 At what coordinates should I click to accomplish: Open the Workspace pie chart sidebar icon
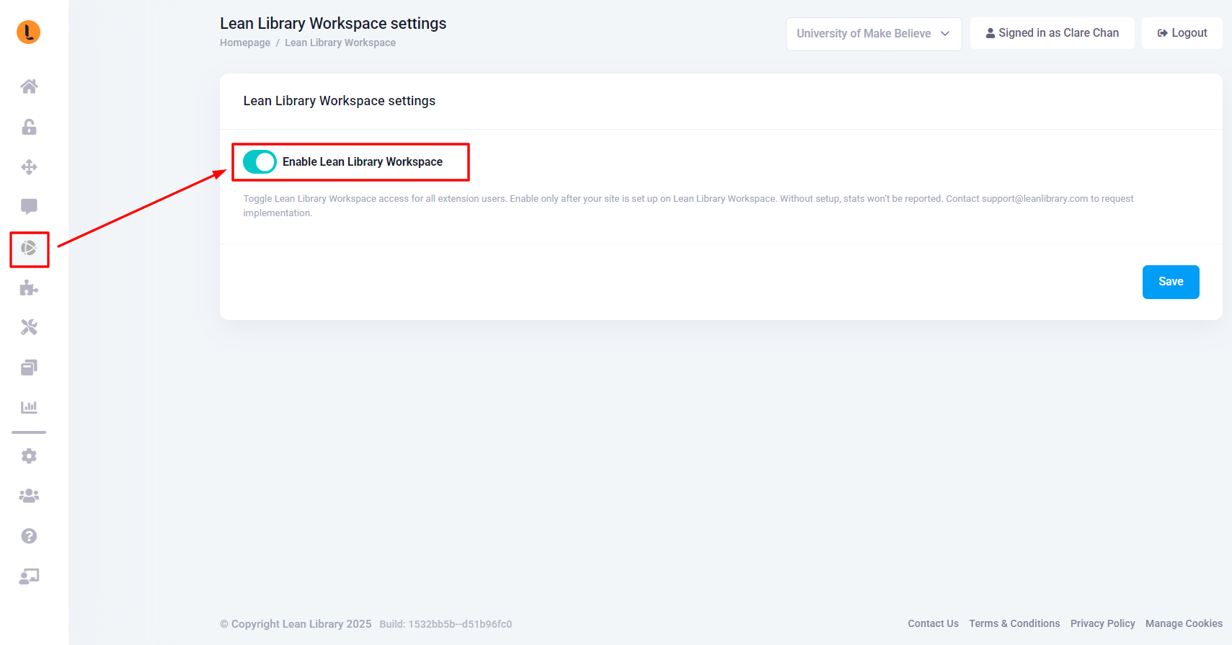29,249
